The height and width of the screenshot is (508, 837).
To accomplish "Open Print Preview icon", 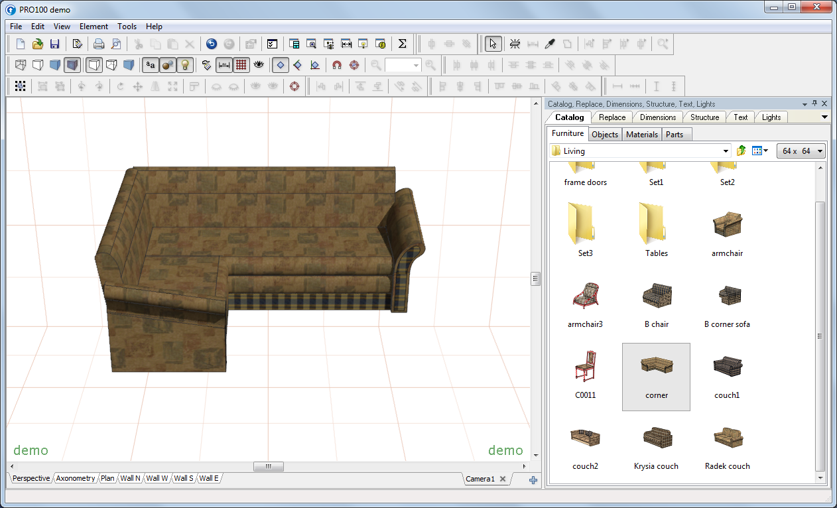I will click(x=116, y=44).
